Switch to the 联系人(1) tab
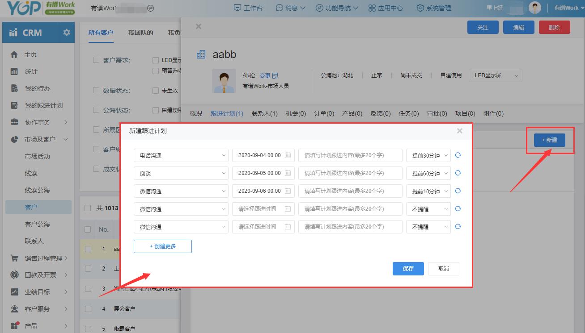 (264, 113)
